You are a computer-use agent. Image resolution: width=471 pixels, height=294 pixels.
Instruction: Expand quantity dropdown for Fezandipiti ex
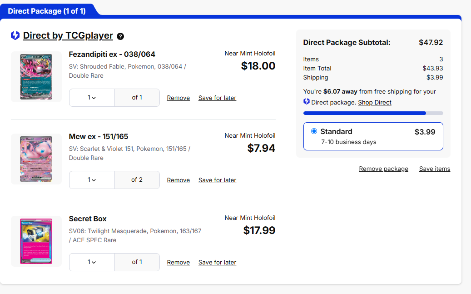[x=92, y=98]
